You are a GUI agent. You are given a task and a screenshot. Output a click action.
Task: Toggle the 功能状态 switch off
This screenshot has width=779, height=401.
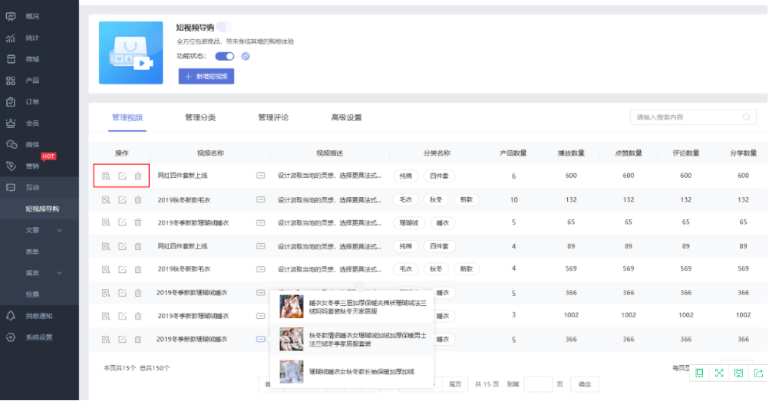[225, 56]
